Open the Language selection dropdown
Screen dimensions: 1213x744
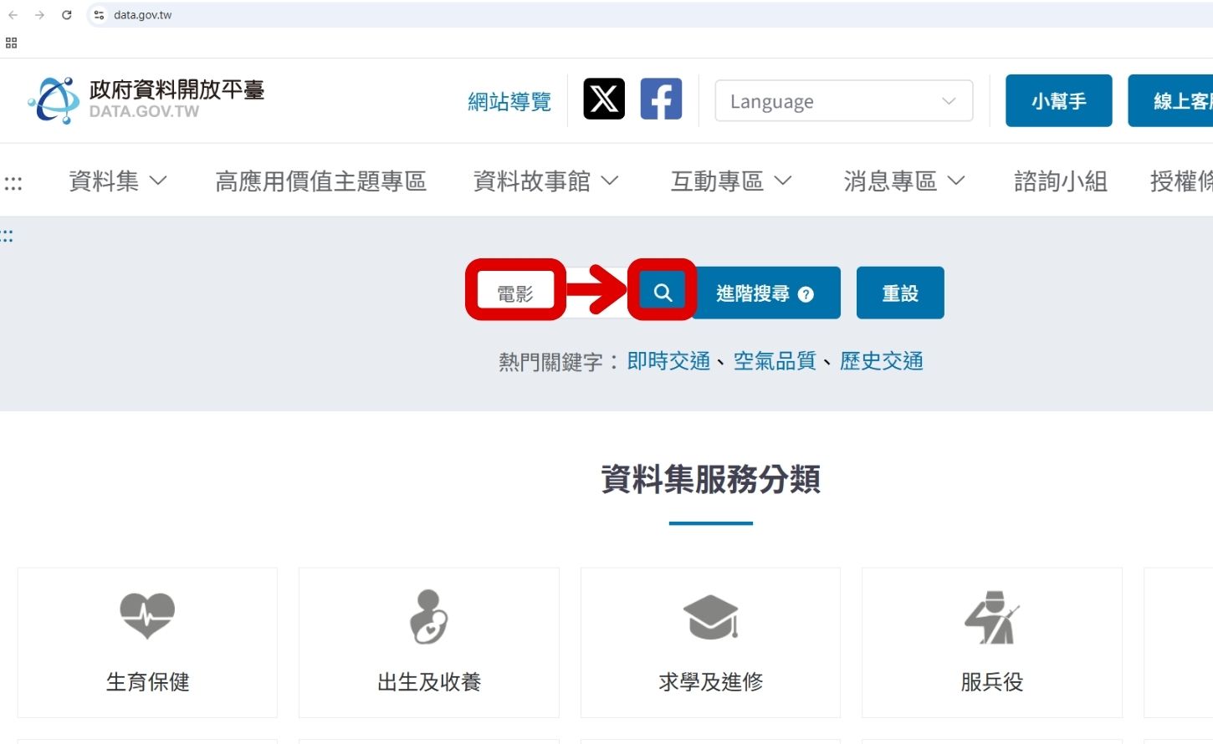click(843, 100)
